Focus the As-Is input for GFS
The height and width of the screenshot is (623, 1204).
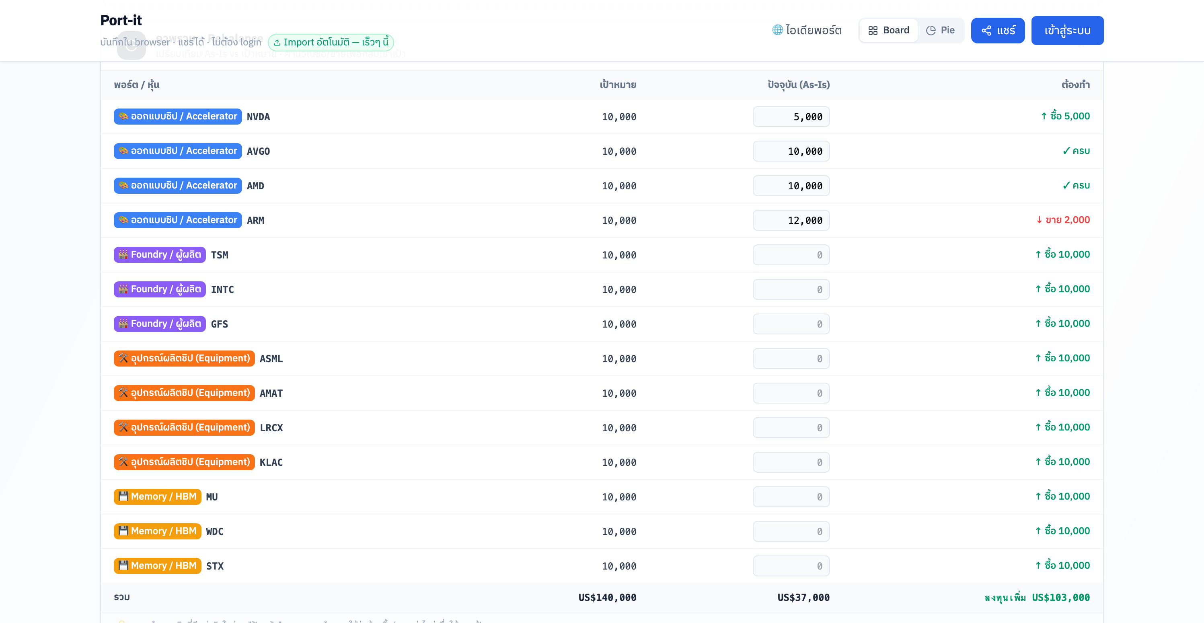pos(791,324)
